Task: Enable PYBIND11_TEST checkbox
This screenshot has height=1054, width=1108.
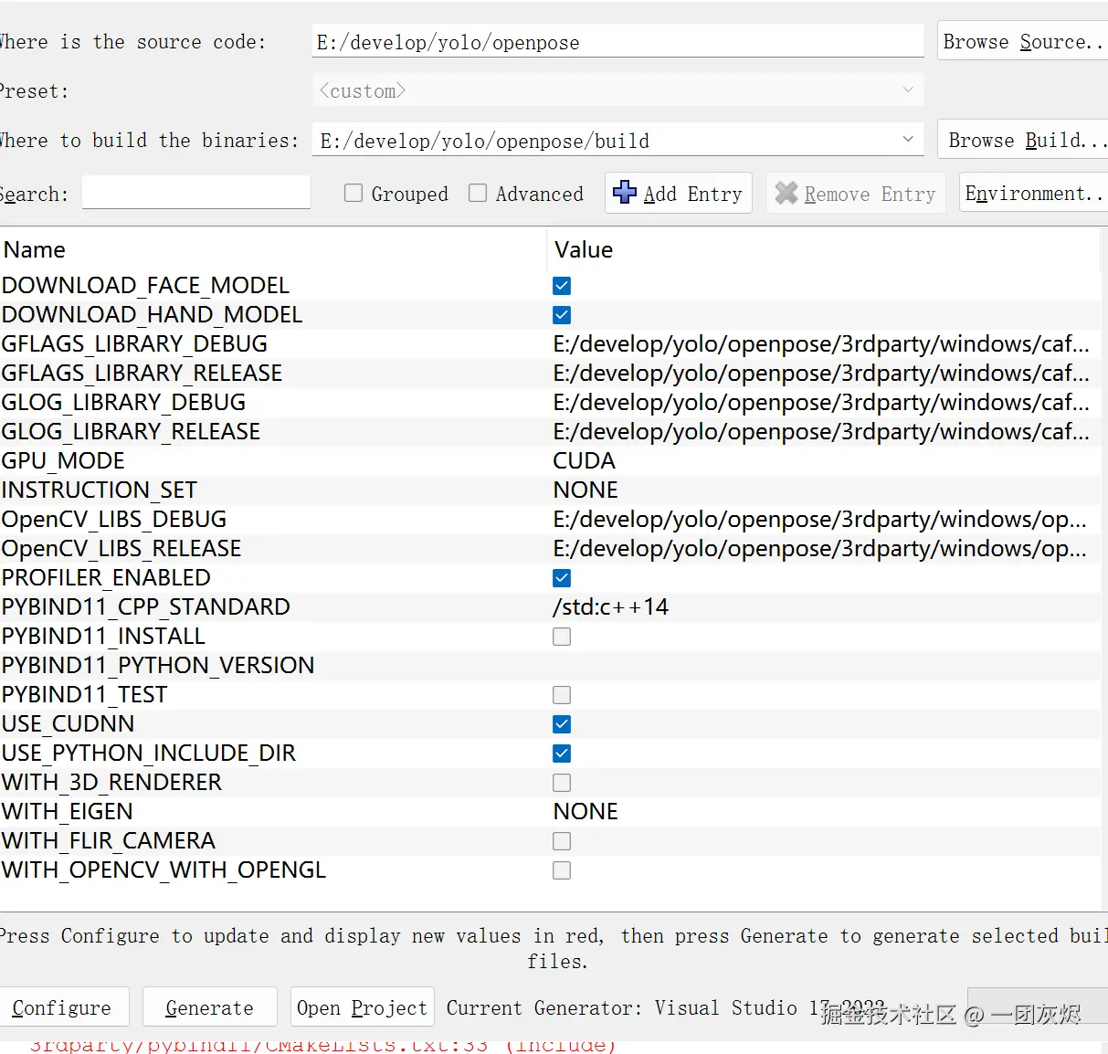Action: pos(562,695)
